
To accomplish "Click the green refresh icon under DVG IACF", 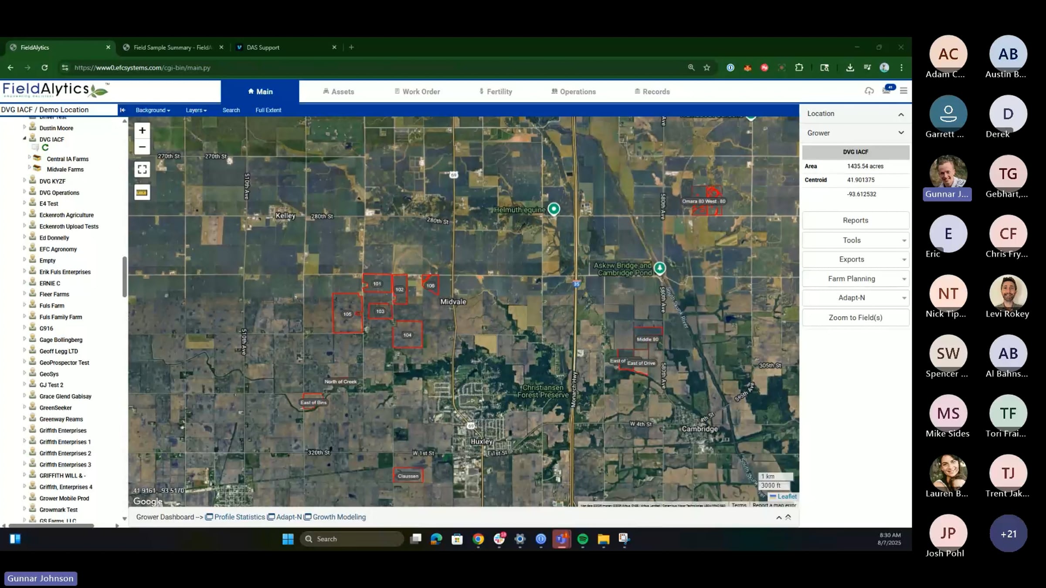I will 45,148.
